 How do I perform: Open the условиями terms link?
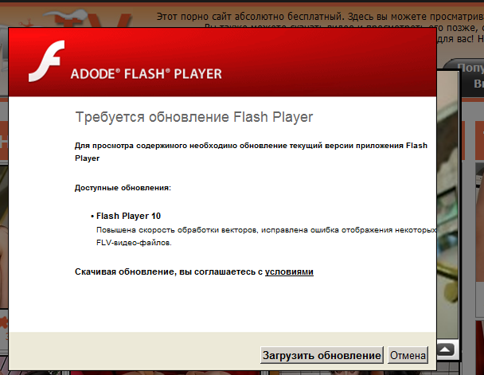point(289,271)
